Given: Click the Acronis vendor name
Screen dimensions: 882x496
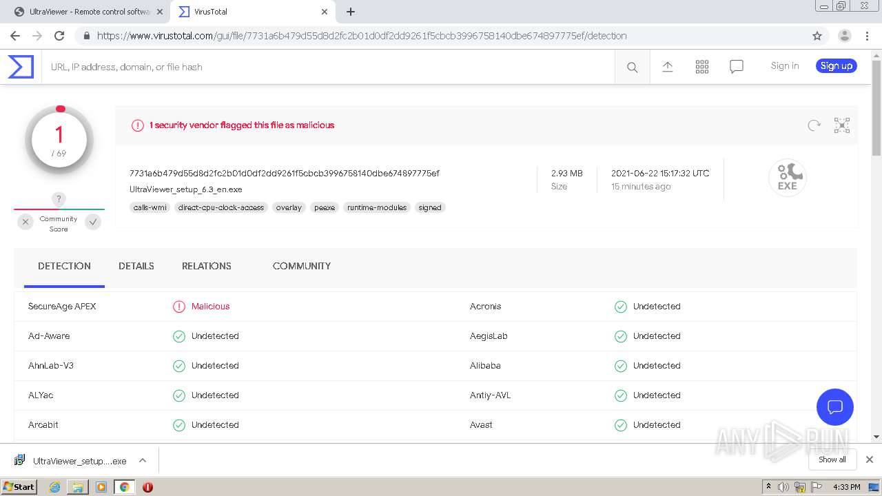Looking at the screenshot, I should click(486, 307).
